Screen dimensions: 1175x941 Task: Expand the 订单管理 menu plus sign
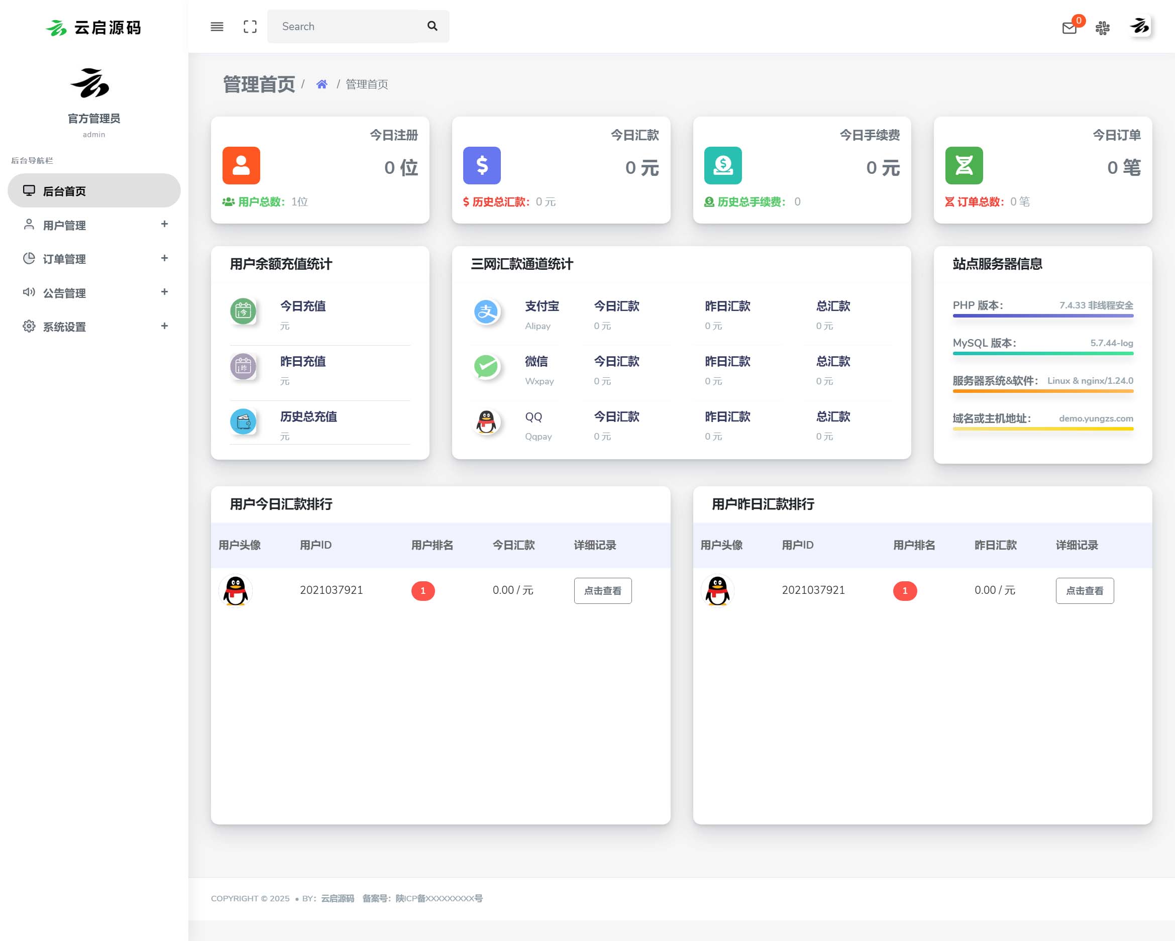[x=164, y=258]
